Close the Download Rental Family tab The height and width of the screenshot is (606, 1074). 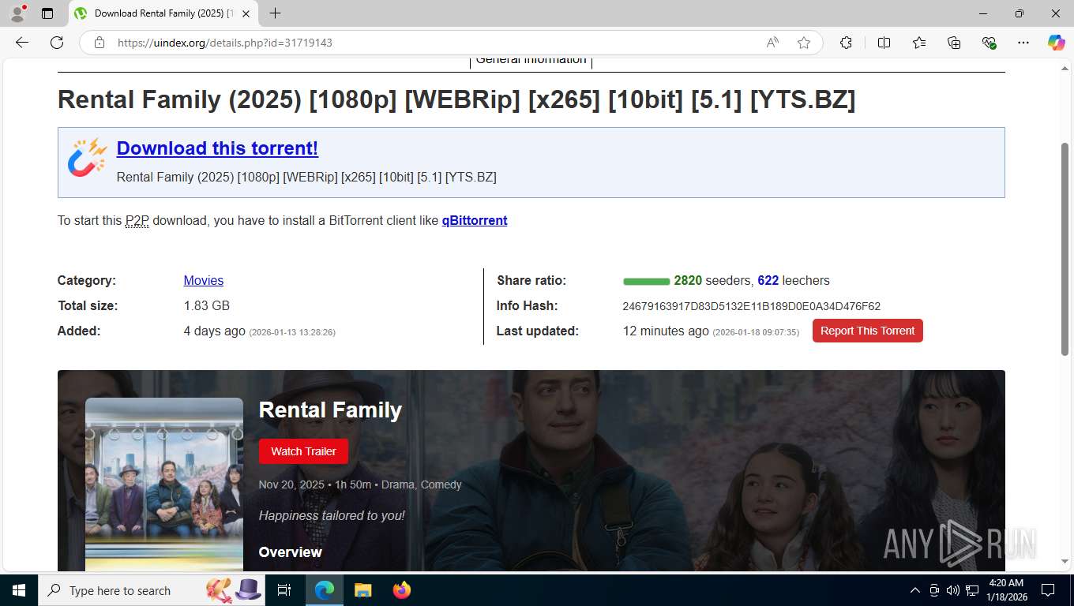(246, 13)
